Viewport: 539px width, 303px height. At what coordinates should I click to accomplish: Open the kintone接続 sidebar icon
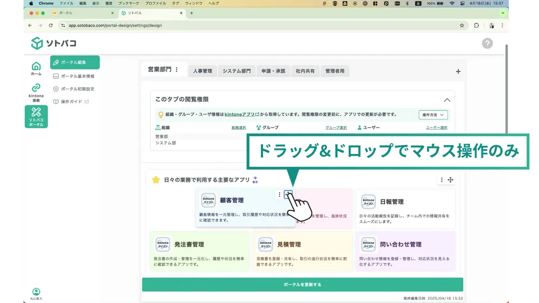36,91
